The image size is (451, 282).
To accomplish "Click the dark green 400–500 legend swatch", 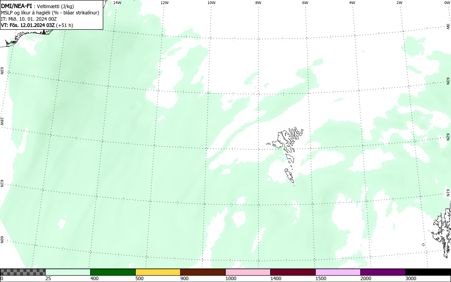I will (113, 272).
